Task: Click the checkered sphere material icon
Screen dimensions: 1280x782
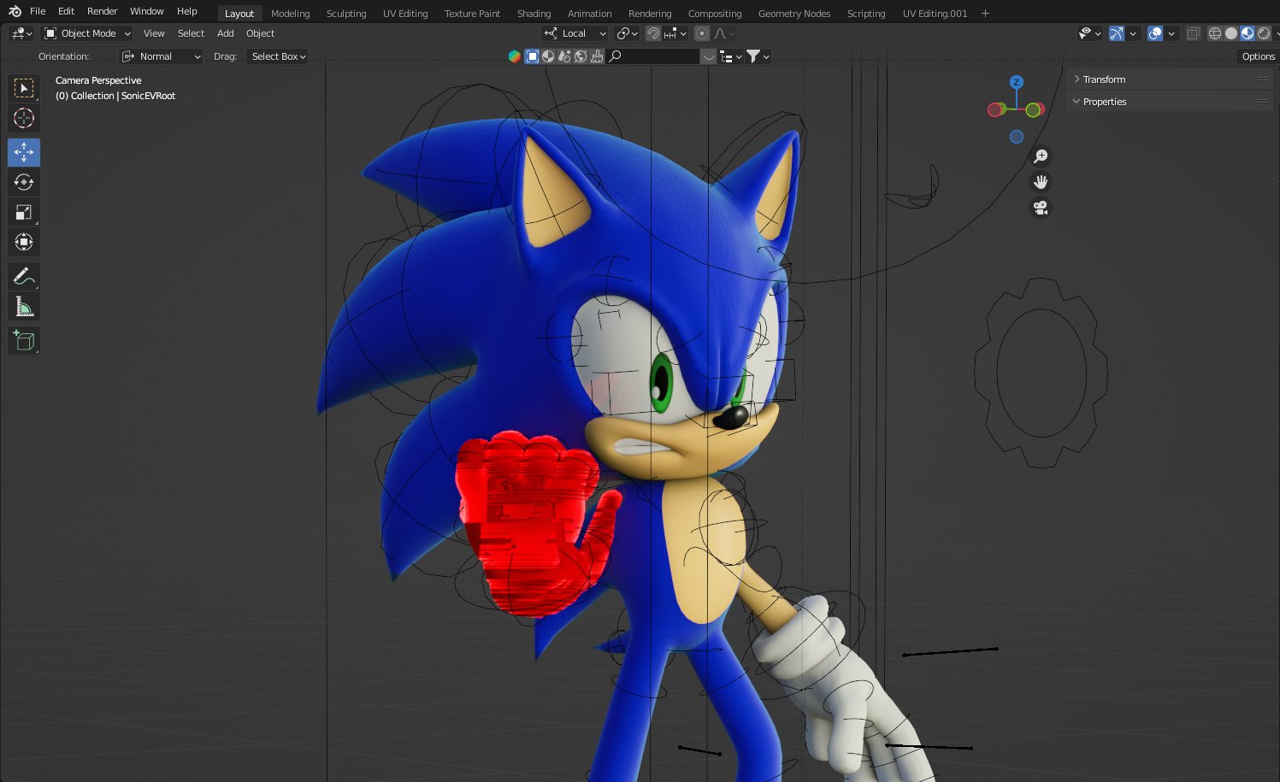Action: click(548, 56)
